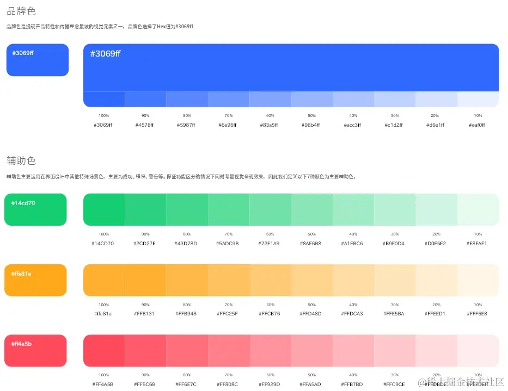Click the #FFC9CE hex label
The image size is (508, 391).
[x=394, y=384]
